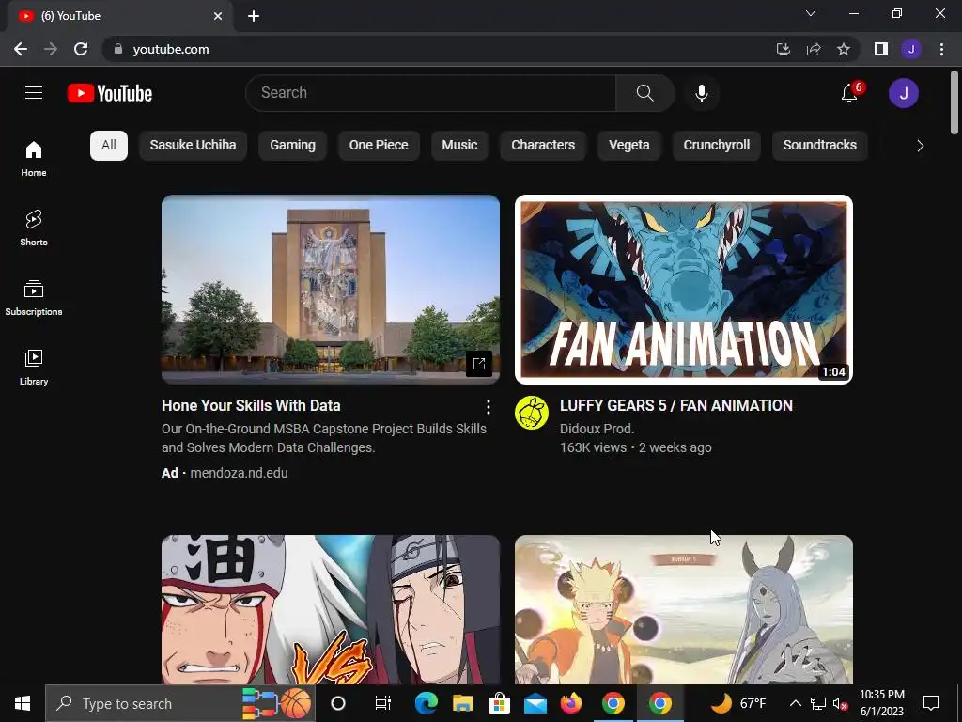Open Library in the sidebar
This screenshot has height=722, width=962.
[x=34, y=368]
